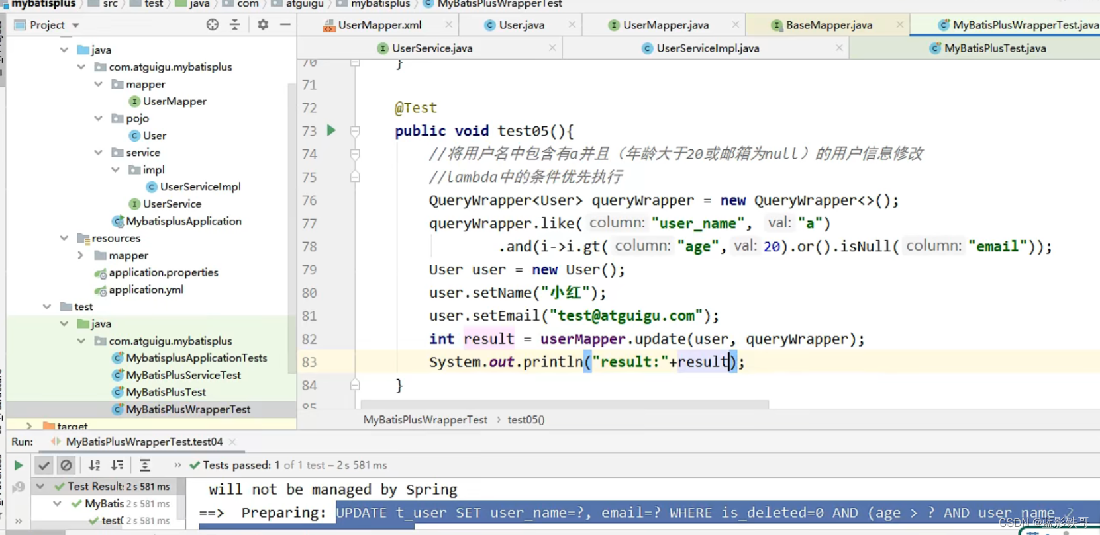Switch to MyBatisPlusTest.java tab

995,48
